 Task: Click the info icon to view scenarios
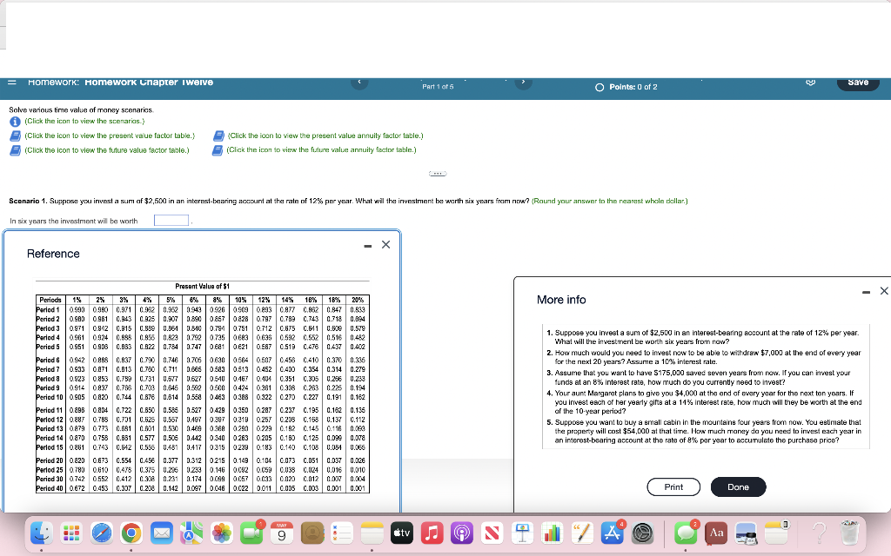pos(15,122)
